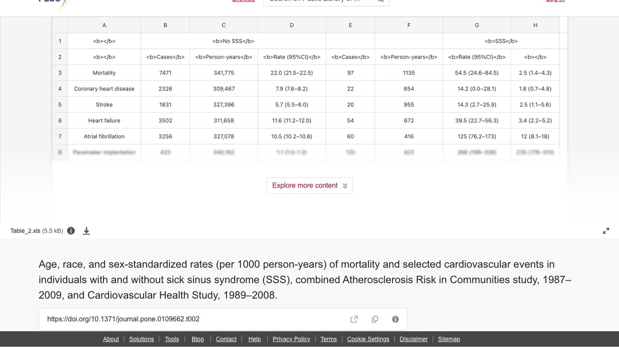The image size is (619, 348).
Task: Click the Table_2.xls file name
Action: [25, 231]
